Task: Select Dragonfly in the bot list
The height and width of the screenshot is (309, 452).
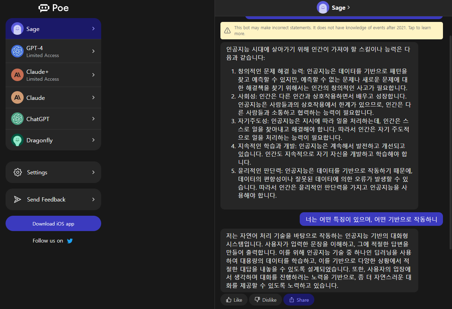Action: coord(53,140)
